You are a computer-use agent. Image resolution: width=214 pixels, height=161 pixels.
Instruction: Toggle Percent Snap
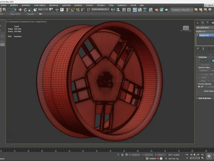78,10
